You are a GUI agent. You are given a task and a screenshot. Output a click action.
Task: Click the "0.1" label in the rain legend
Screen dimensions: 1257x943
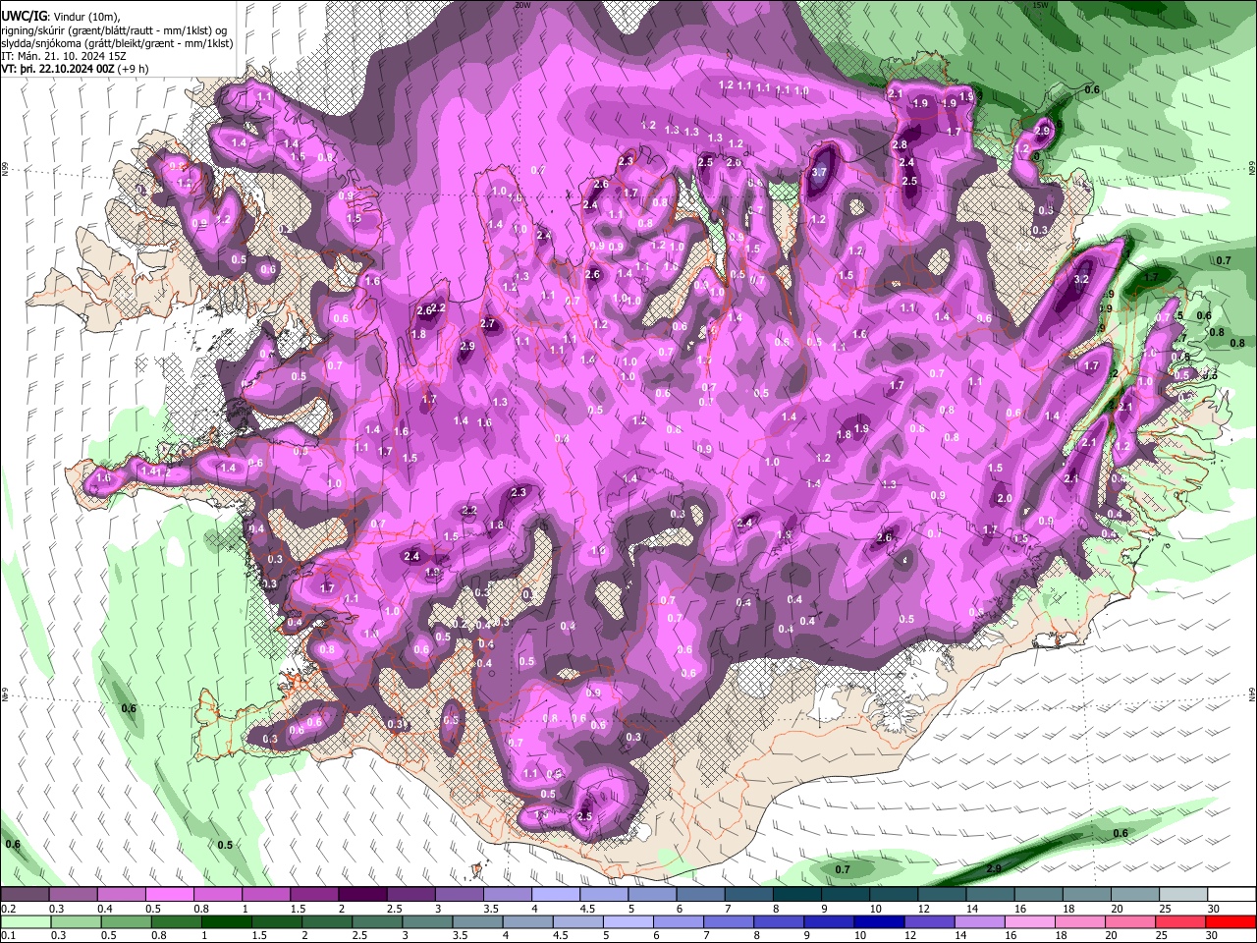(8, 936)
